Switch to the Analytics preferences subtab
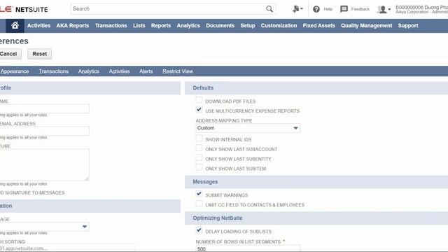 89,71
